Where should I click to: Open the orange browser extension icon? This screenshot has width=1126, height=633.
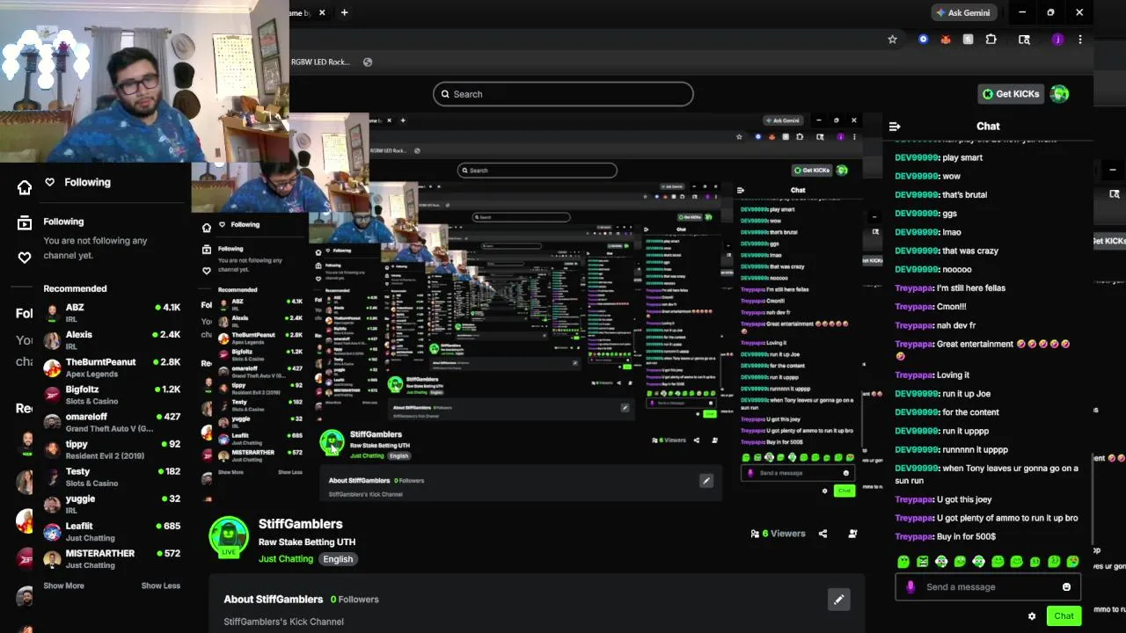(946, 40)
